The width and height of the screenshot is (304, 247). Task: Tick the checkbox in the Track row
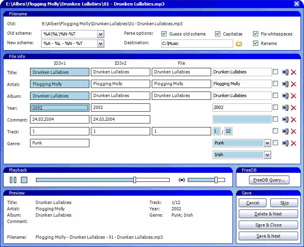[x=275, y=131]
